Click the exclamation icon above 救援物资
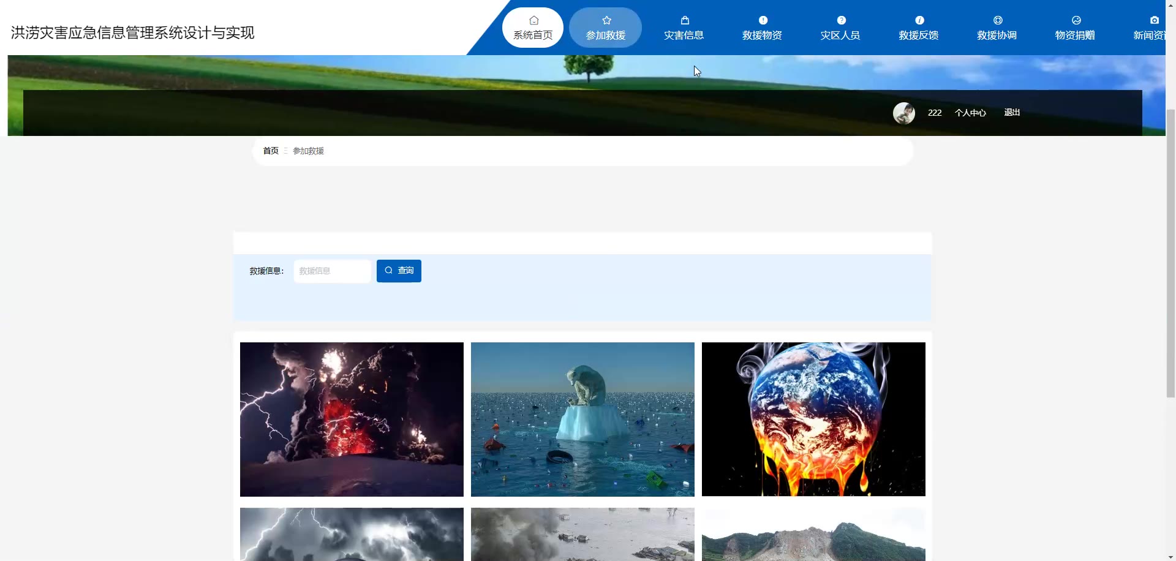 pos(763,20)
